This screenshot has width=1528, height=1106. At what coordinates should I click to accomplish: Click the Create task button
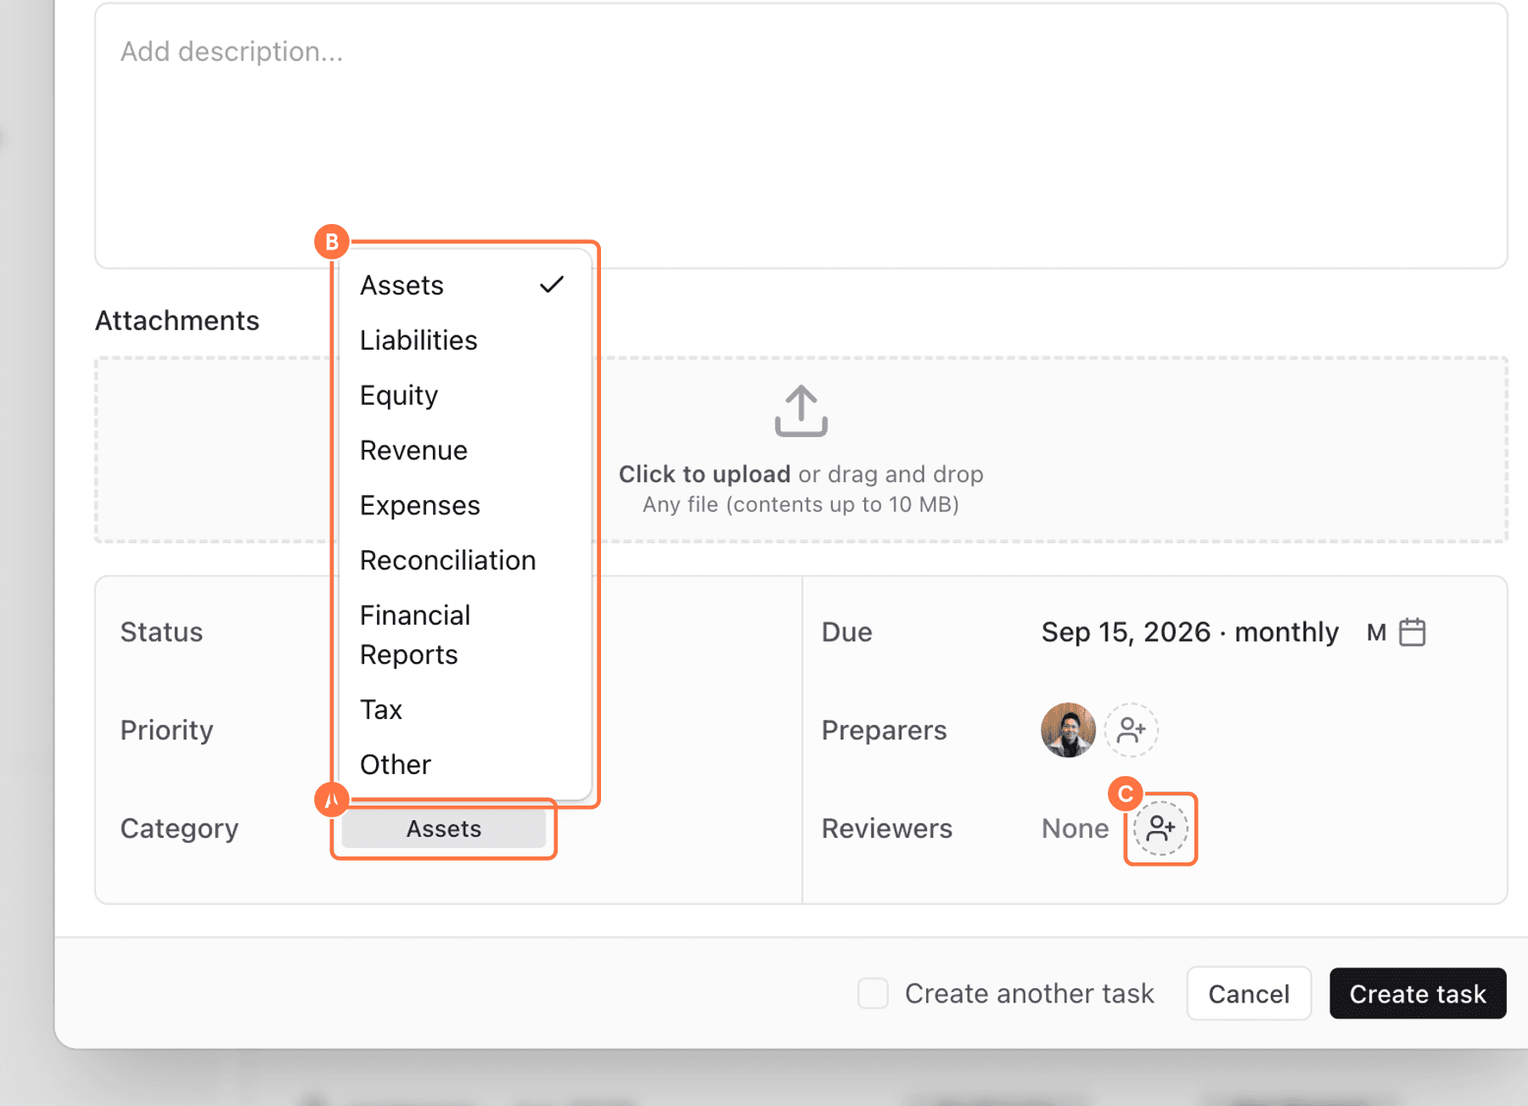[1418, 993]
